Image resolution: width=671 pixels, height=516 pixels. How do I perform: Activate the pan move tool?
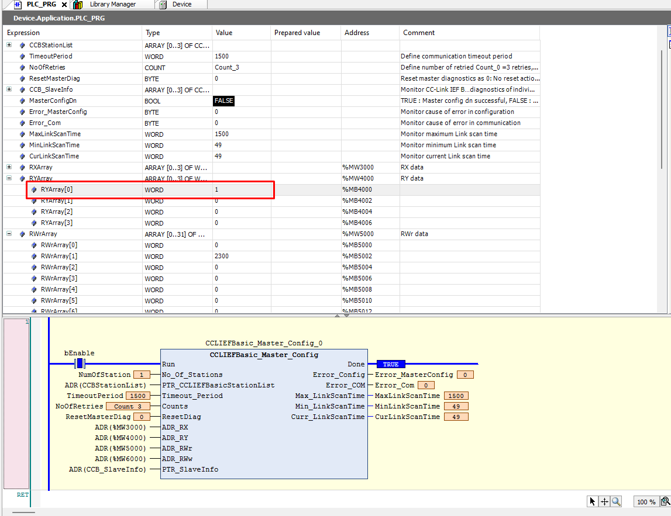click(x=604, y=501)
